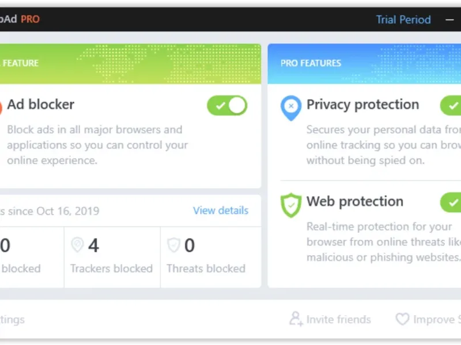Click the heart icon beside Improve

[x=402, y=319]
